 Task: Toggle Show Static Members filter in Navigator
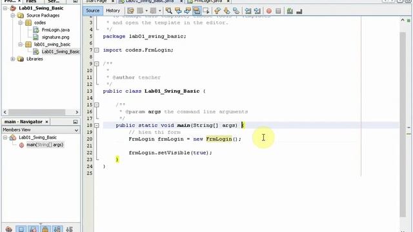click(33, 229)
